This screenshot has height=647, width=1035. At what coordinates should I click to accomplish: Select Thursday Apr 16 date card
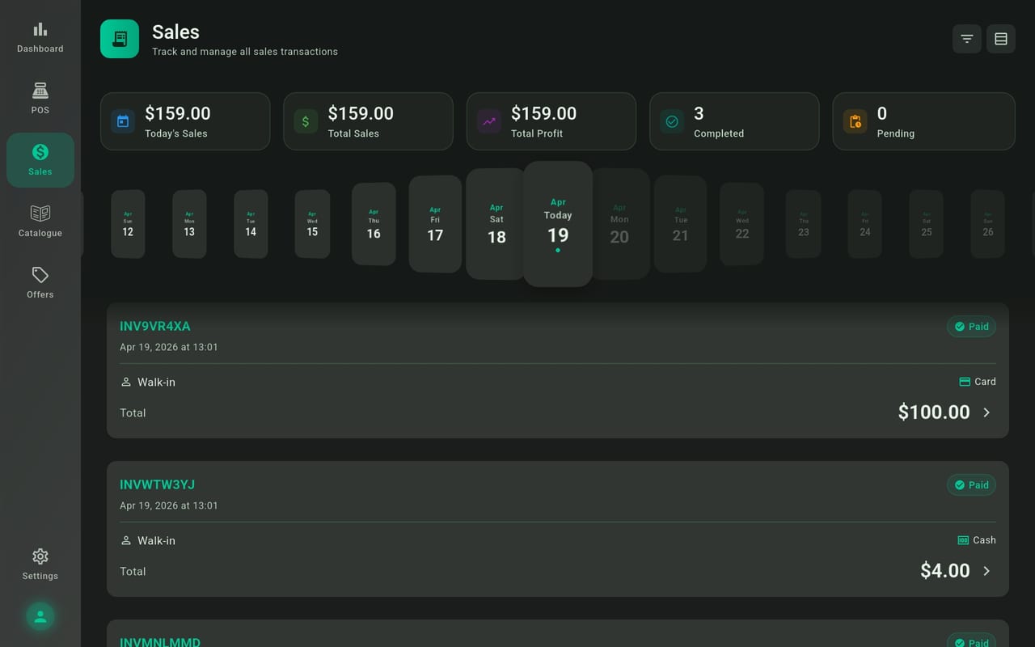coord(374,224)
